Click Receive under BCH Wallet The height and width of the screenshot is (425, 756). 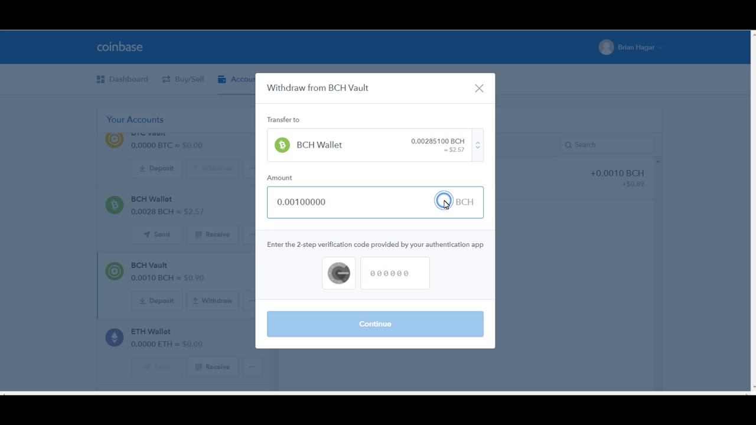[213, 234]
